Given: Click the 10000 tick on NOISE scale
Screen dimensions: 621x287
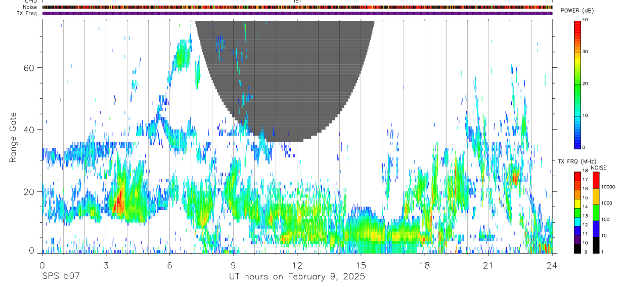Looking at the screenshot, I should (608, 187).
